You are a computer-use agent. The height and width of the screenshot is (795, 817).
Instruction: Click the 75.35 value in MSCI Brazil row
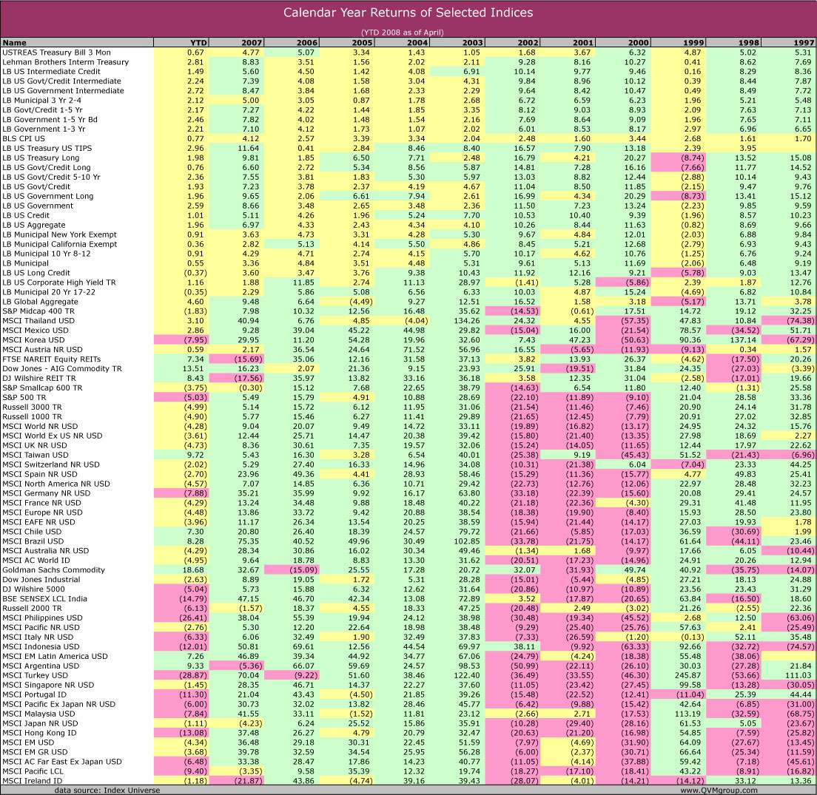[x=249, y=541]
